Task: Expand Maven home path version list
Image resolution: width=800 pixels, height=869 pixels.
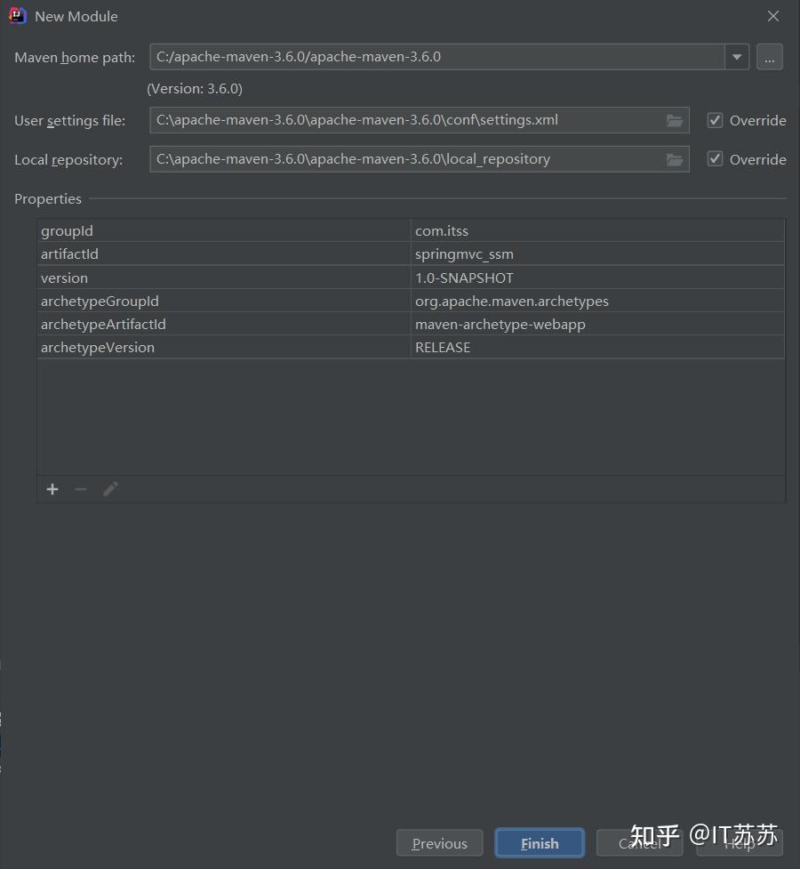Action: pos(737,57)
